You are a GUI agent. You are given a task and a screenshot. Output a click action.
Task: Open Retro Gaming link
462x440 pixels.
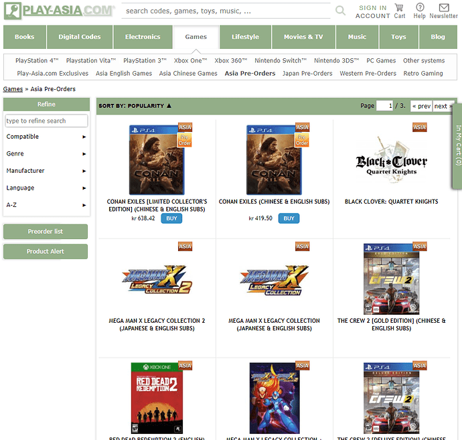(x=423, y=74)
